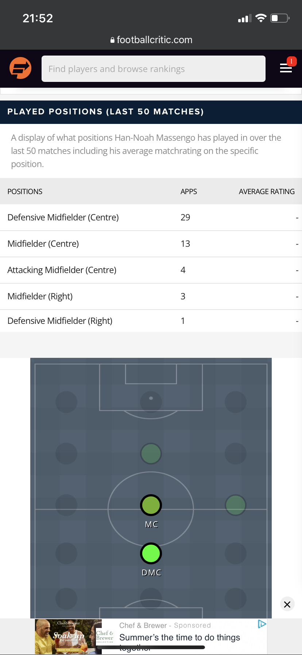Sort by the AVERAGE RATING column header
The image size is (302, 655).
click(x=267, y=192)
